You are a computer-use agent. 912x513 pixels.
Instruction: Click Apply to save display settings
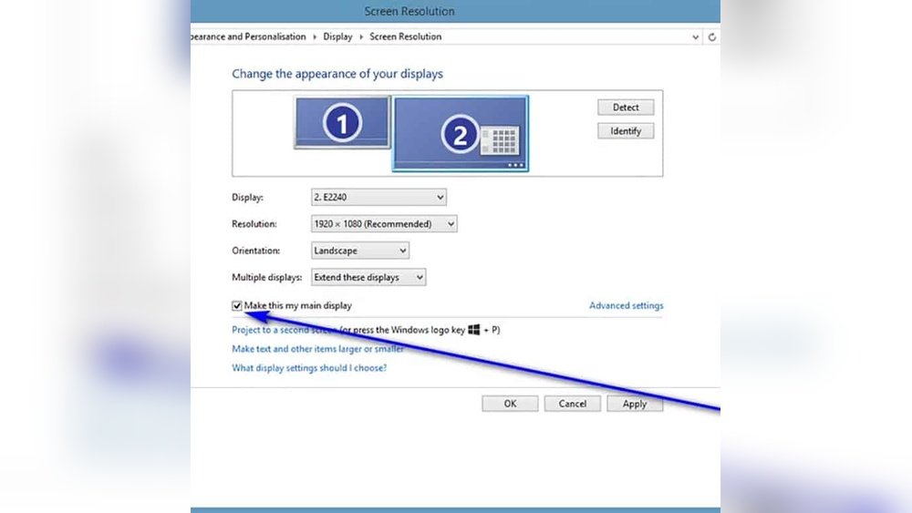point(634,404)
